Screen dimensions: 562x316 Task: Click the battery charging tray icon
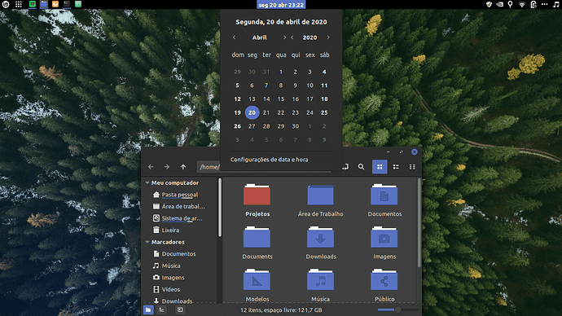tap(533, 4)
